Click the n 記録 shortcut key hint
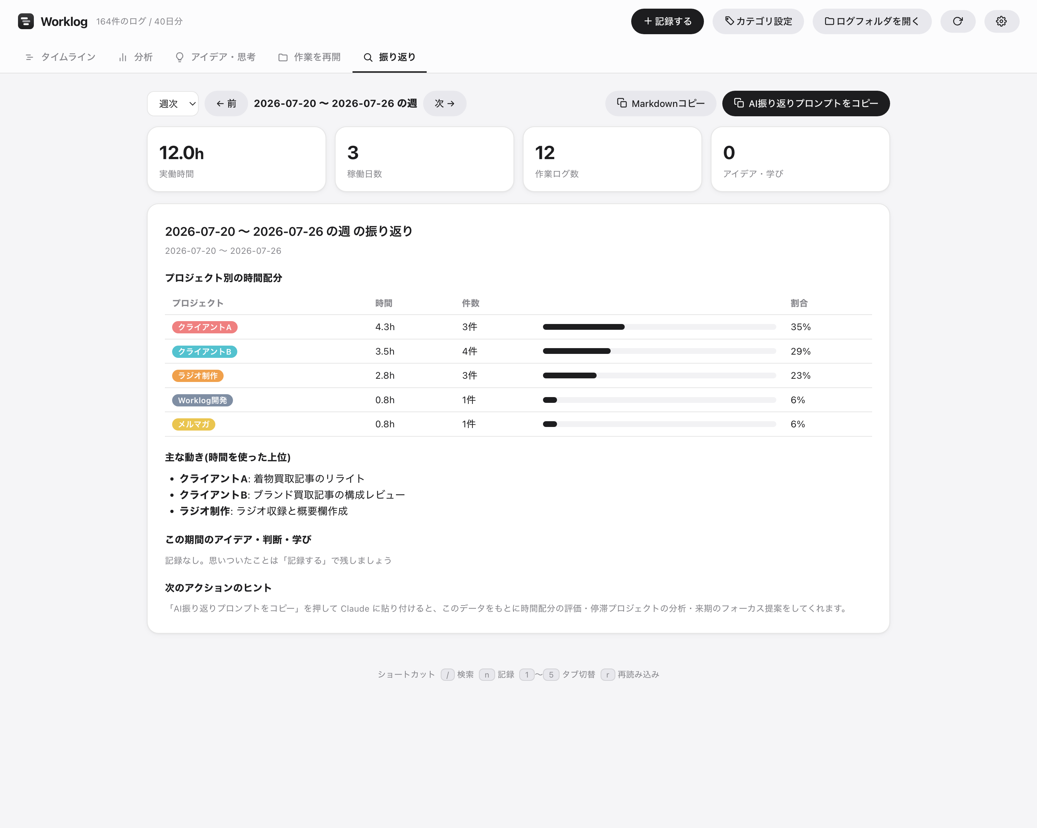This screenshot has height=828, width=1037. (497, 675)
